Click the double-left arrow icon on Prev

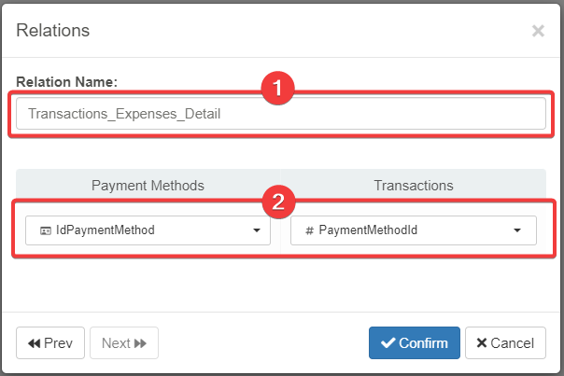pyautogui.click(x=35, y=343)
